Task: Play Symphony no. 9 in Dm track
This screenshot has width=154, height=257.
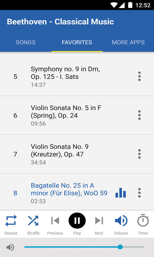Action: click(77, 76)
